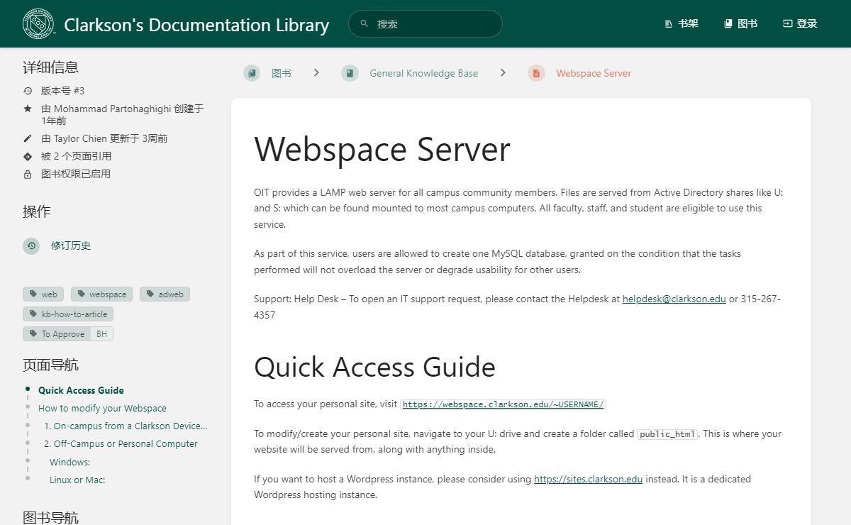Open https://webspace.clarkson.edu/~USERNAME/ link
Image resolution: width=851 pixels, height=525 pixels.
coord(504,404)
